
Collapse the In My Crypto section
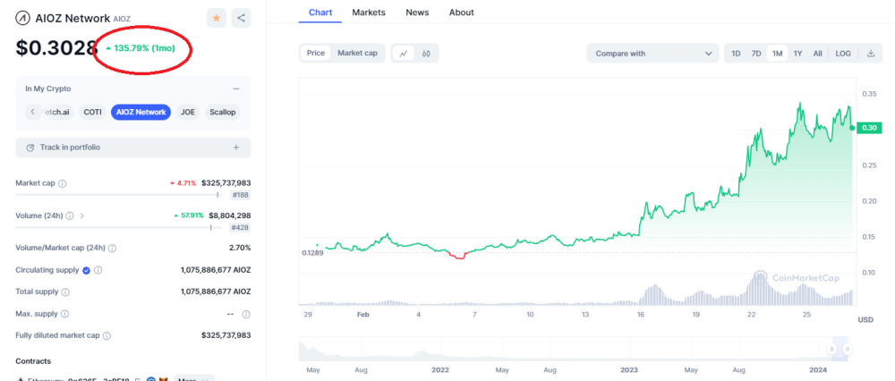236,89
